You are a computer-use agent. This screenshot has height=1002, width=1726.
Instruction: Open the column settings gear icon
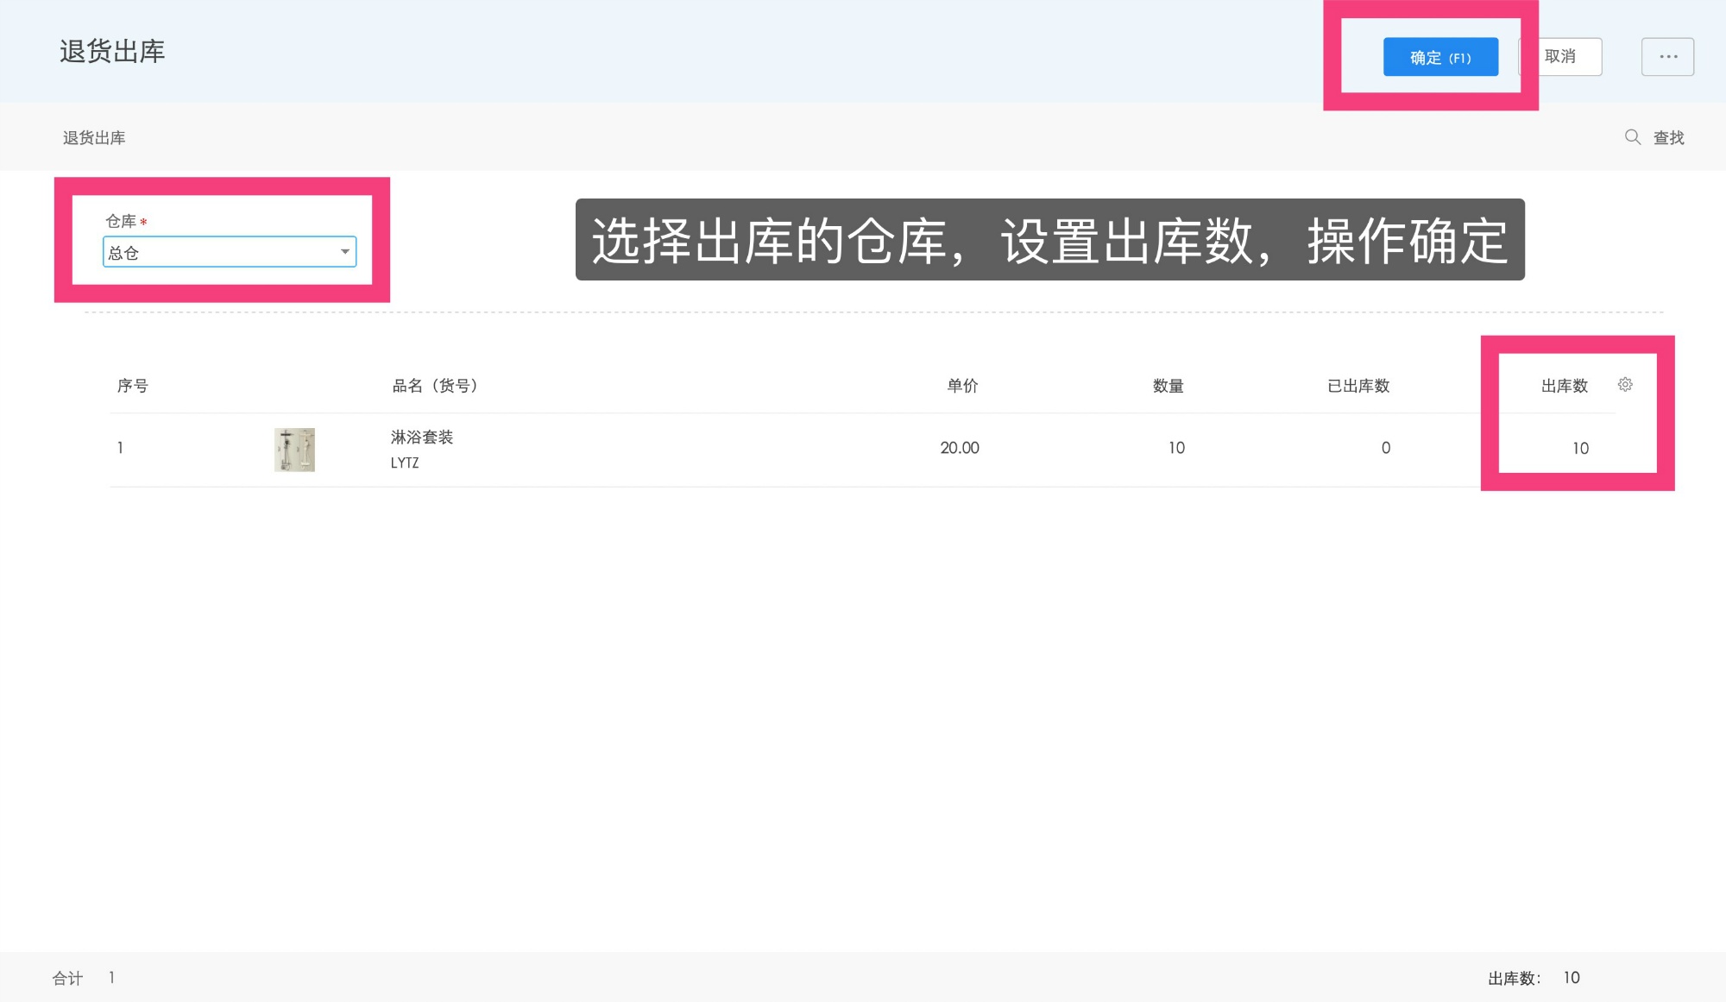point(1626,385)
